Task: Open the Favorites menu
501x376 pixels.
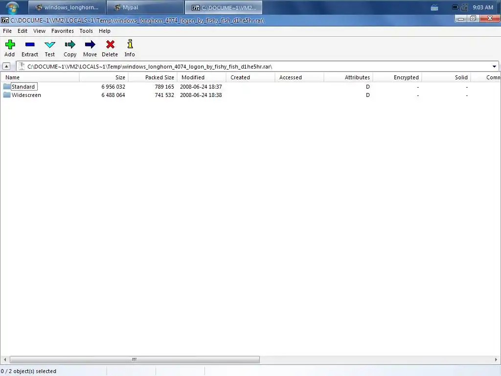Action: pos(63,31)
